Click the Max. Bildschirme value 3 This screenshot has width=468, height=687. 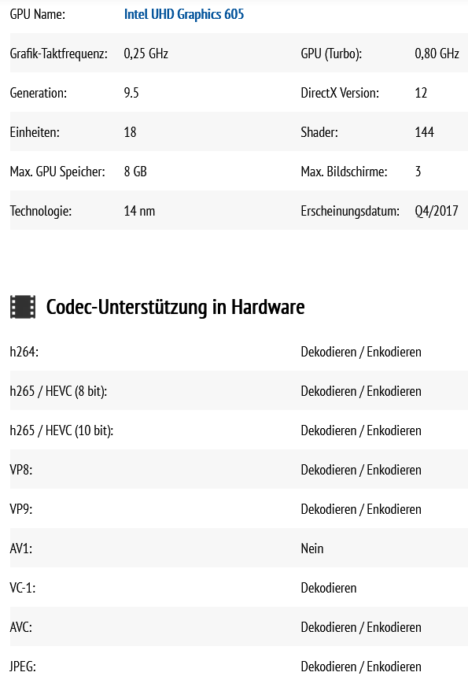click(418, 172)
